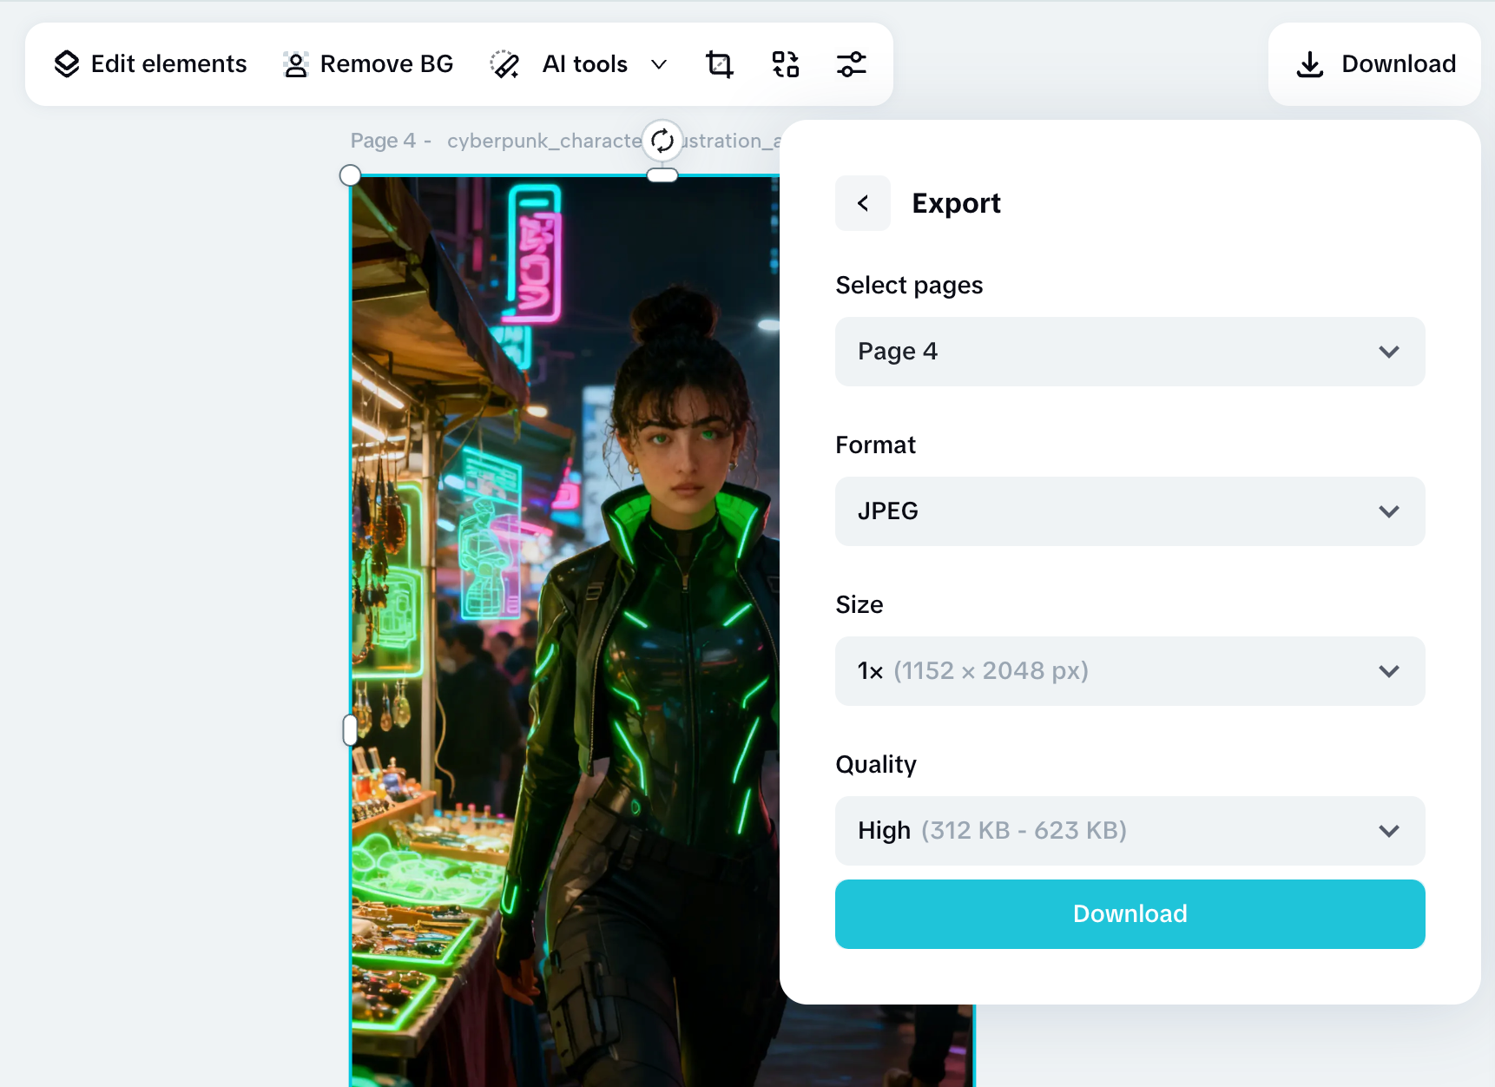1495x1087 pixels.
Task: Click the AI tools magic wand icon
Action: point(504,64)
